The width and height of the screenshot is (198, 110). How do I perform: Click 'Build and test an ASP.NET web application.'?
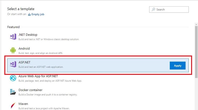pyautogui.click(x=41, y=67)
